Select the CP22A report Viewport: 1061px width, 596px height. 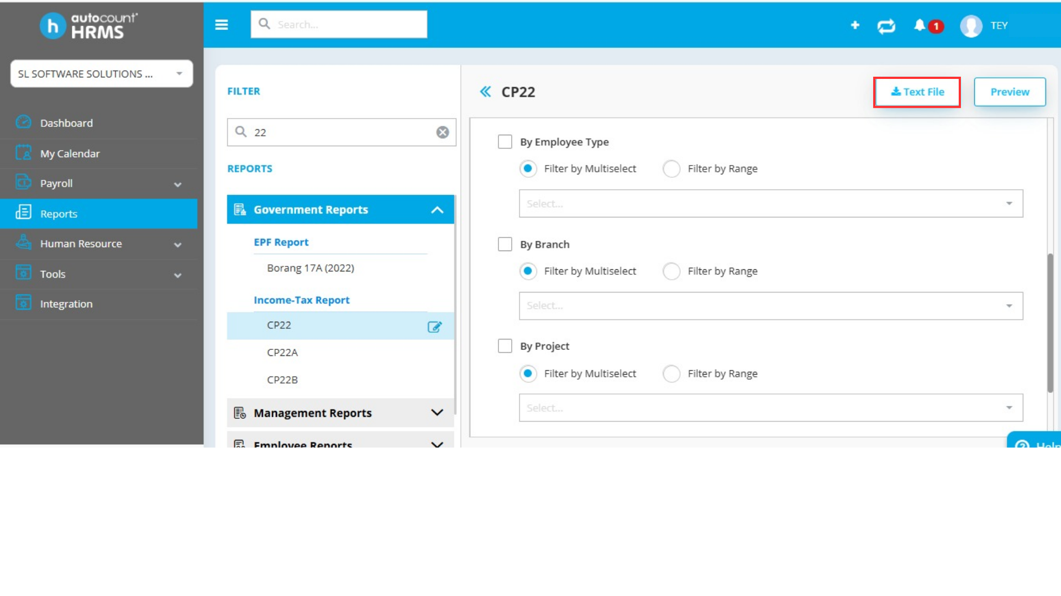[282, 353]
